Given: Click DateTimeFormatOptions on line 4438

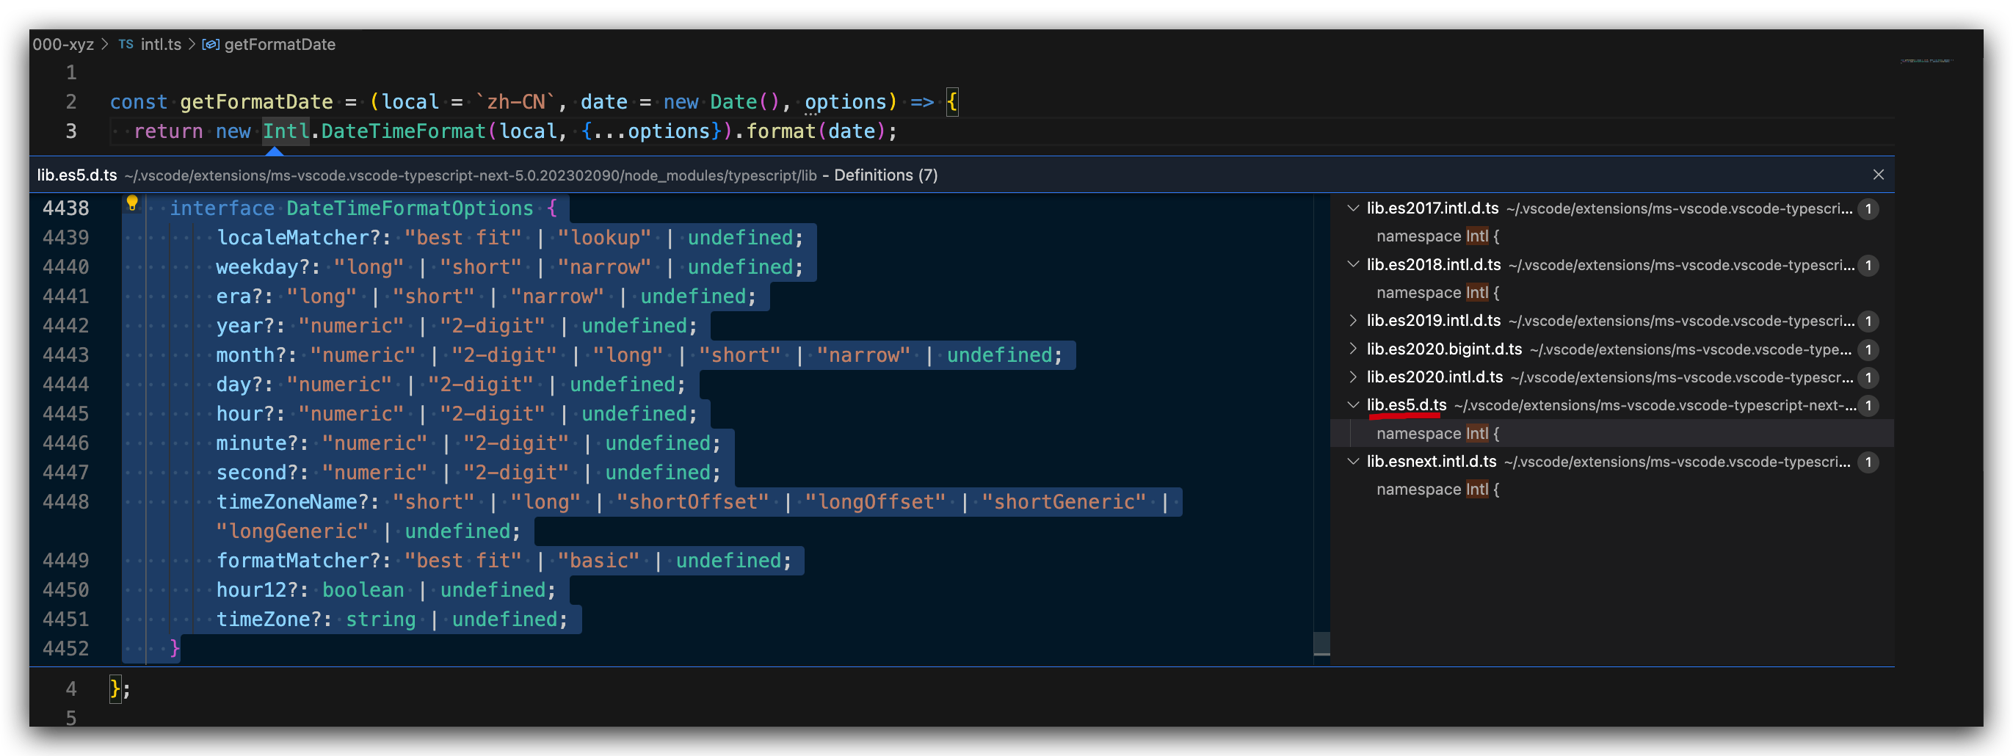Looking at the screenshot, I should click(x=410, y=208).
